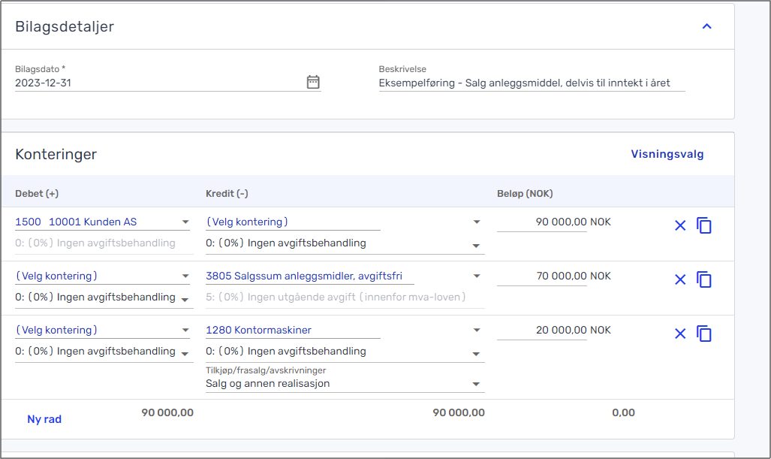Click the disabled '5: (0%) Ingen utgående avgift' text
Image resolution: width=771 pixels, height=459 pixels.
[336, 297]
